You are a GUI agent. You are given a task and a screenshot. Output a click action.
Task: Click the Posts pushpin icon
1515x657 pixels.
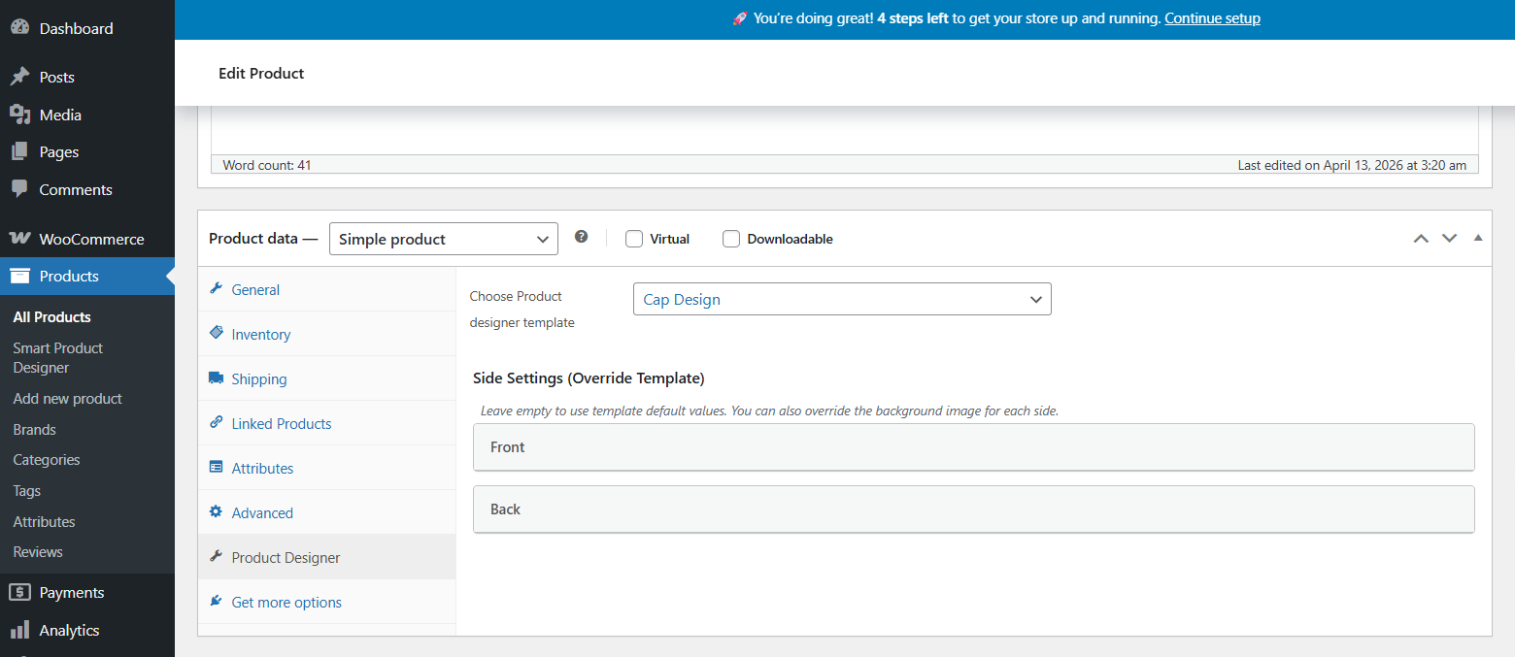click(19, 77)
